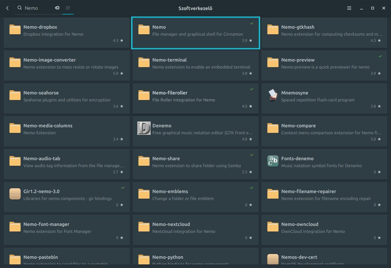Click the search magnifier icon
This screenshot has height=268, width=391.
click(19, 8)
